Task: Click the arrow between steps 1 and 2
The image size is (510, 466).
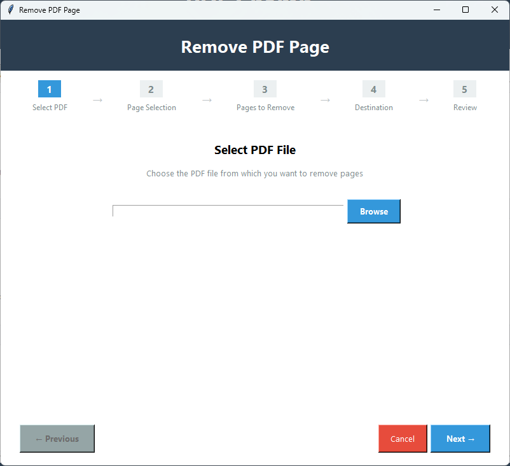Action: [x=97, y=100]
